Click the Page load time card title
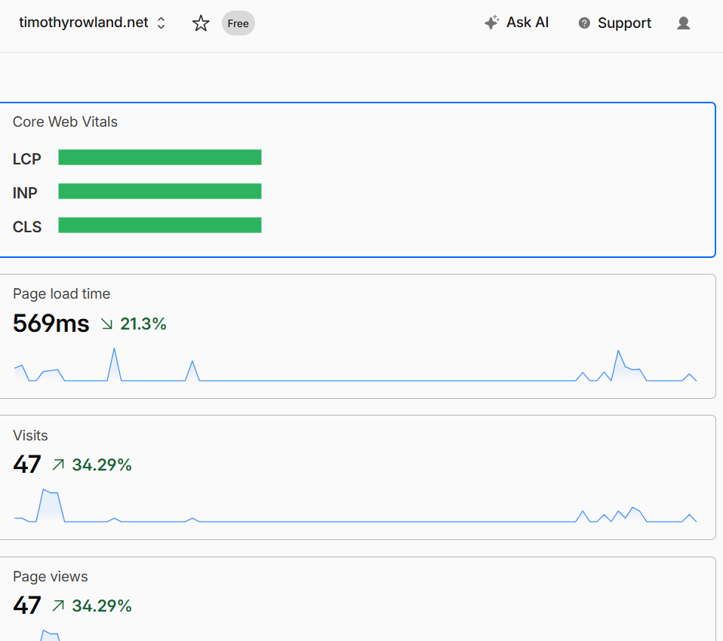 coord(61,293)
